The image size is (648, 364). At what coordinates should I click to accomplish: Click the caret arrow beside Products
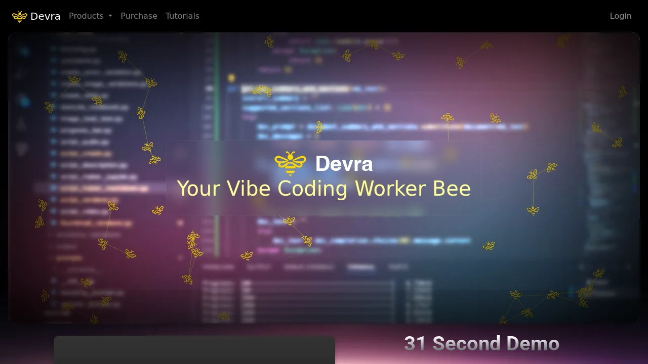pyautogui.click(x=110, y=16)
